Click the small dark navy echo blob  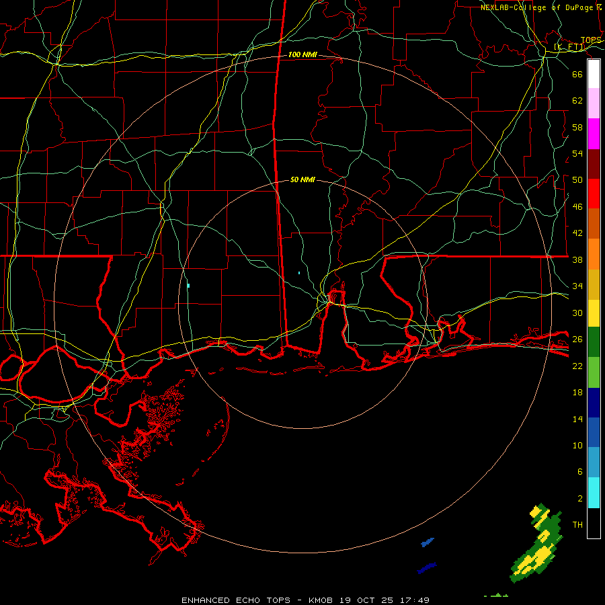427,567
